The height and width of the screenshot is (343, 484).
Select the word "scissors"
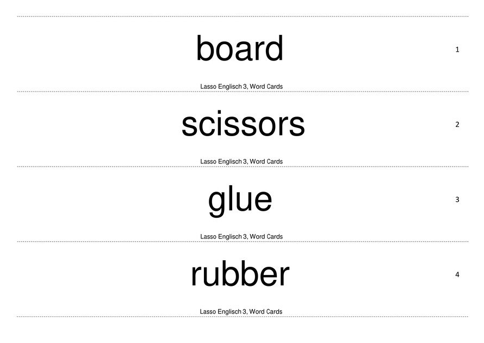[243, 124]
